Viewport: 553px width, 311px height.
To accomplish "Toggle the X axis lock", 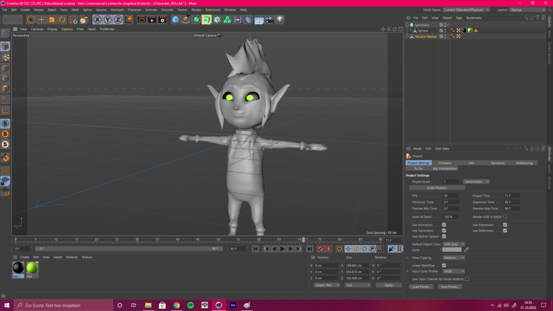I will tap(97, 19).
